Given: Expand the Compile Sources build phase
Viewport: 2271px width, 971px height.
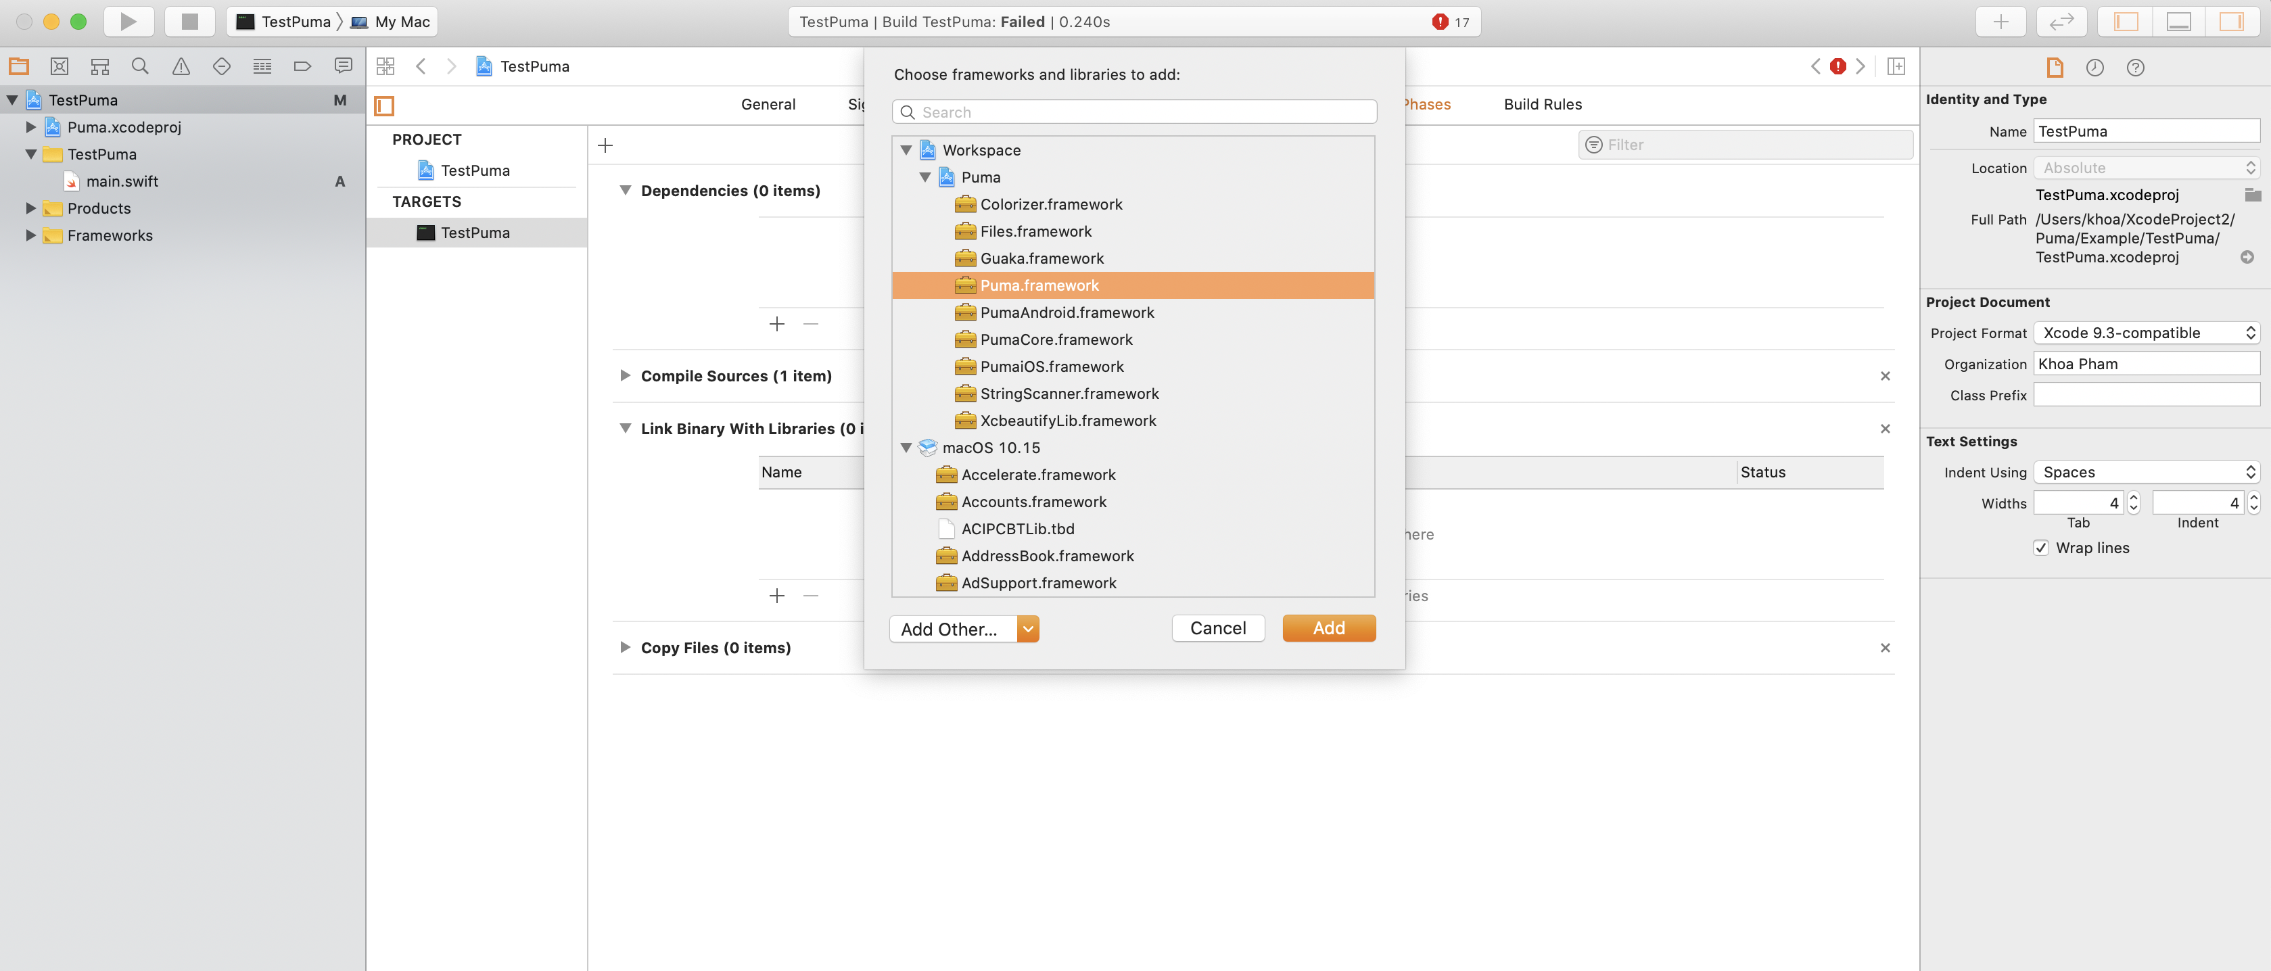Looking at the screenshot, I should pyautogui.click(x=625, y=375).
